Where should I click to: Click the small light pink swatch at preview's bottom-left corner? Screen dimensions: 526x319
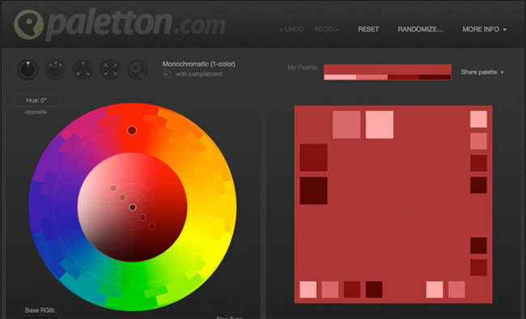point(308,290)
